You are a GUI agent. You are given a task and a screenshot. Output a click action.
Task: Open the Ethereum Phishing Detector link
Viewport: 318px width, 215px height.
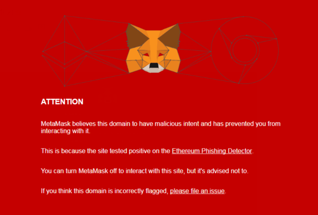pyautogui.click(x=212, y=151)
